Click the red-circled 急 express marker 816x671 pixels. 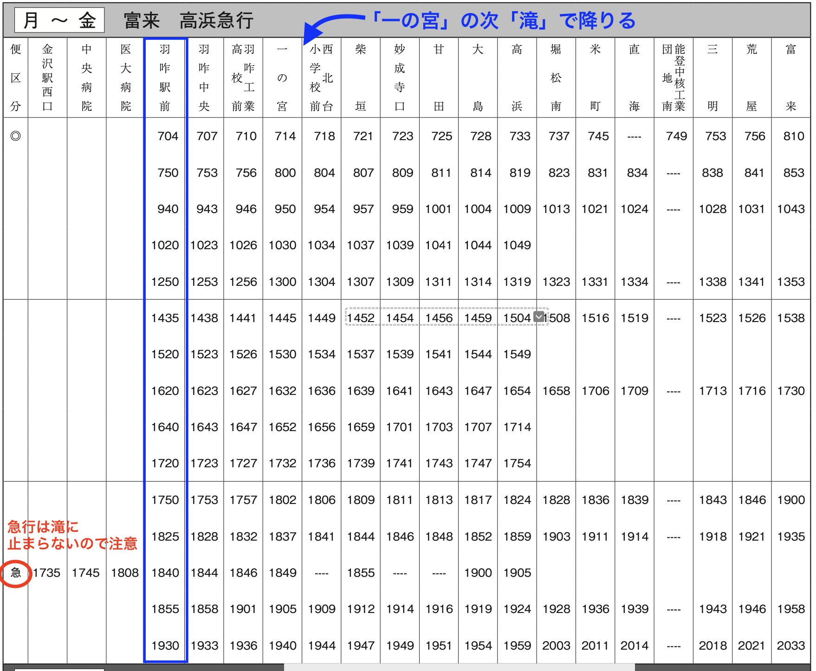(x=16, y=573)
